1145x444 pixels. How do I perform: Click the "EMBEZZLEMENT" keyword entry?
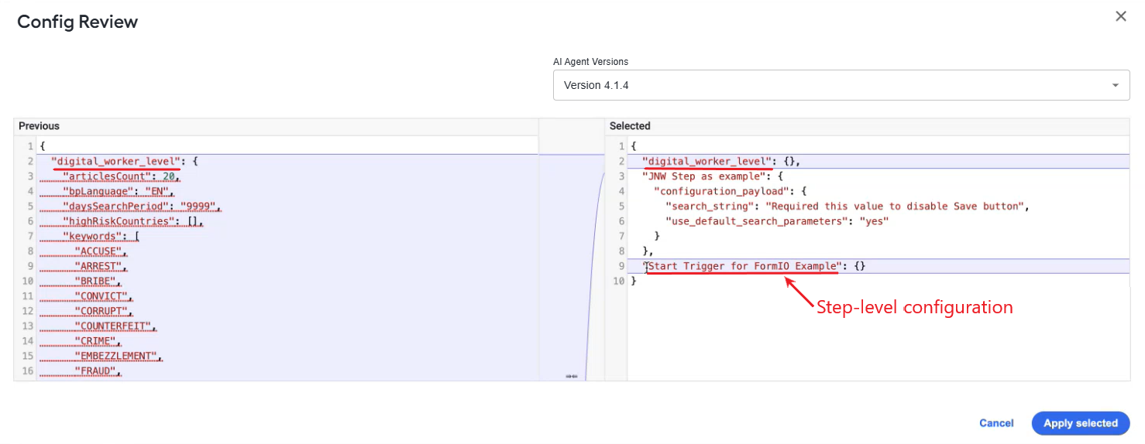118,356
